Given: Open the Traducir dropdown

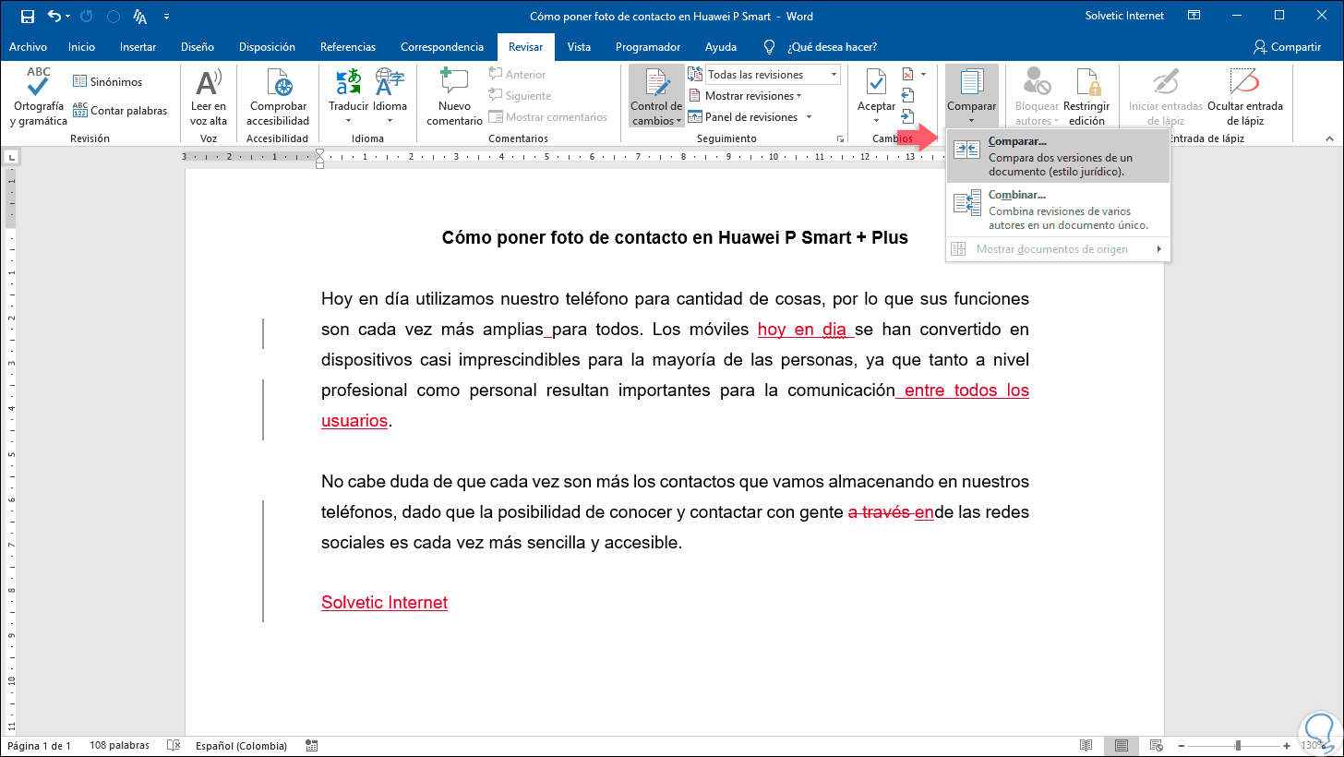Looking at the screenshot, I should pos(348,96).
